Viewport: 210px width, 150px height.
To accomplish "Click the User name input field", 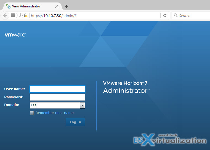I will (57, 89).
